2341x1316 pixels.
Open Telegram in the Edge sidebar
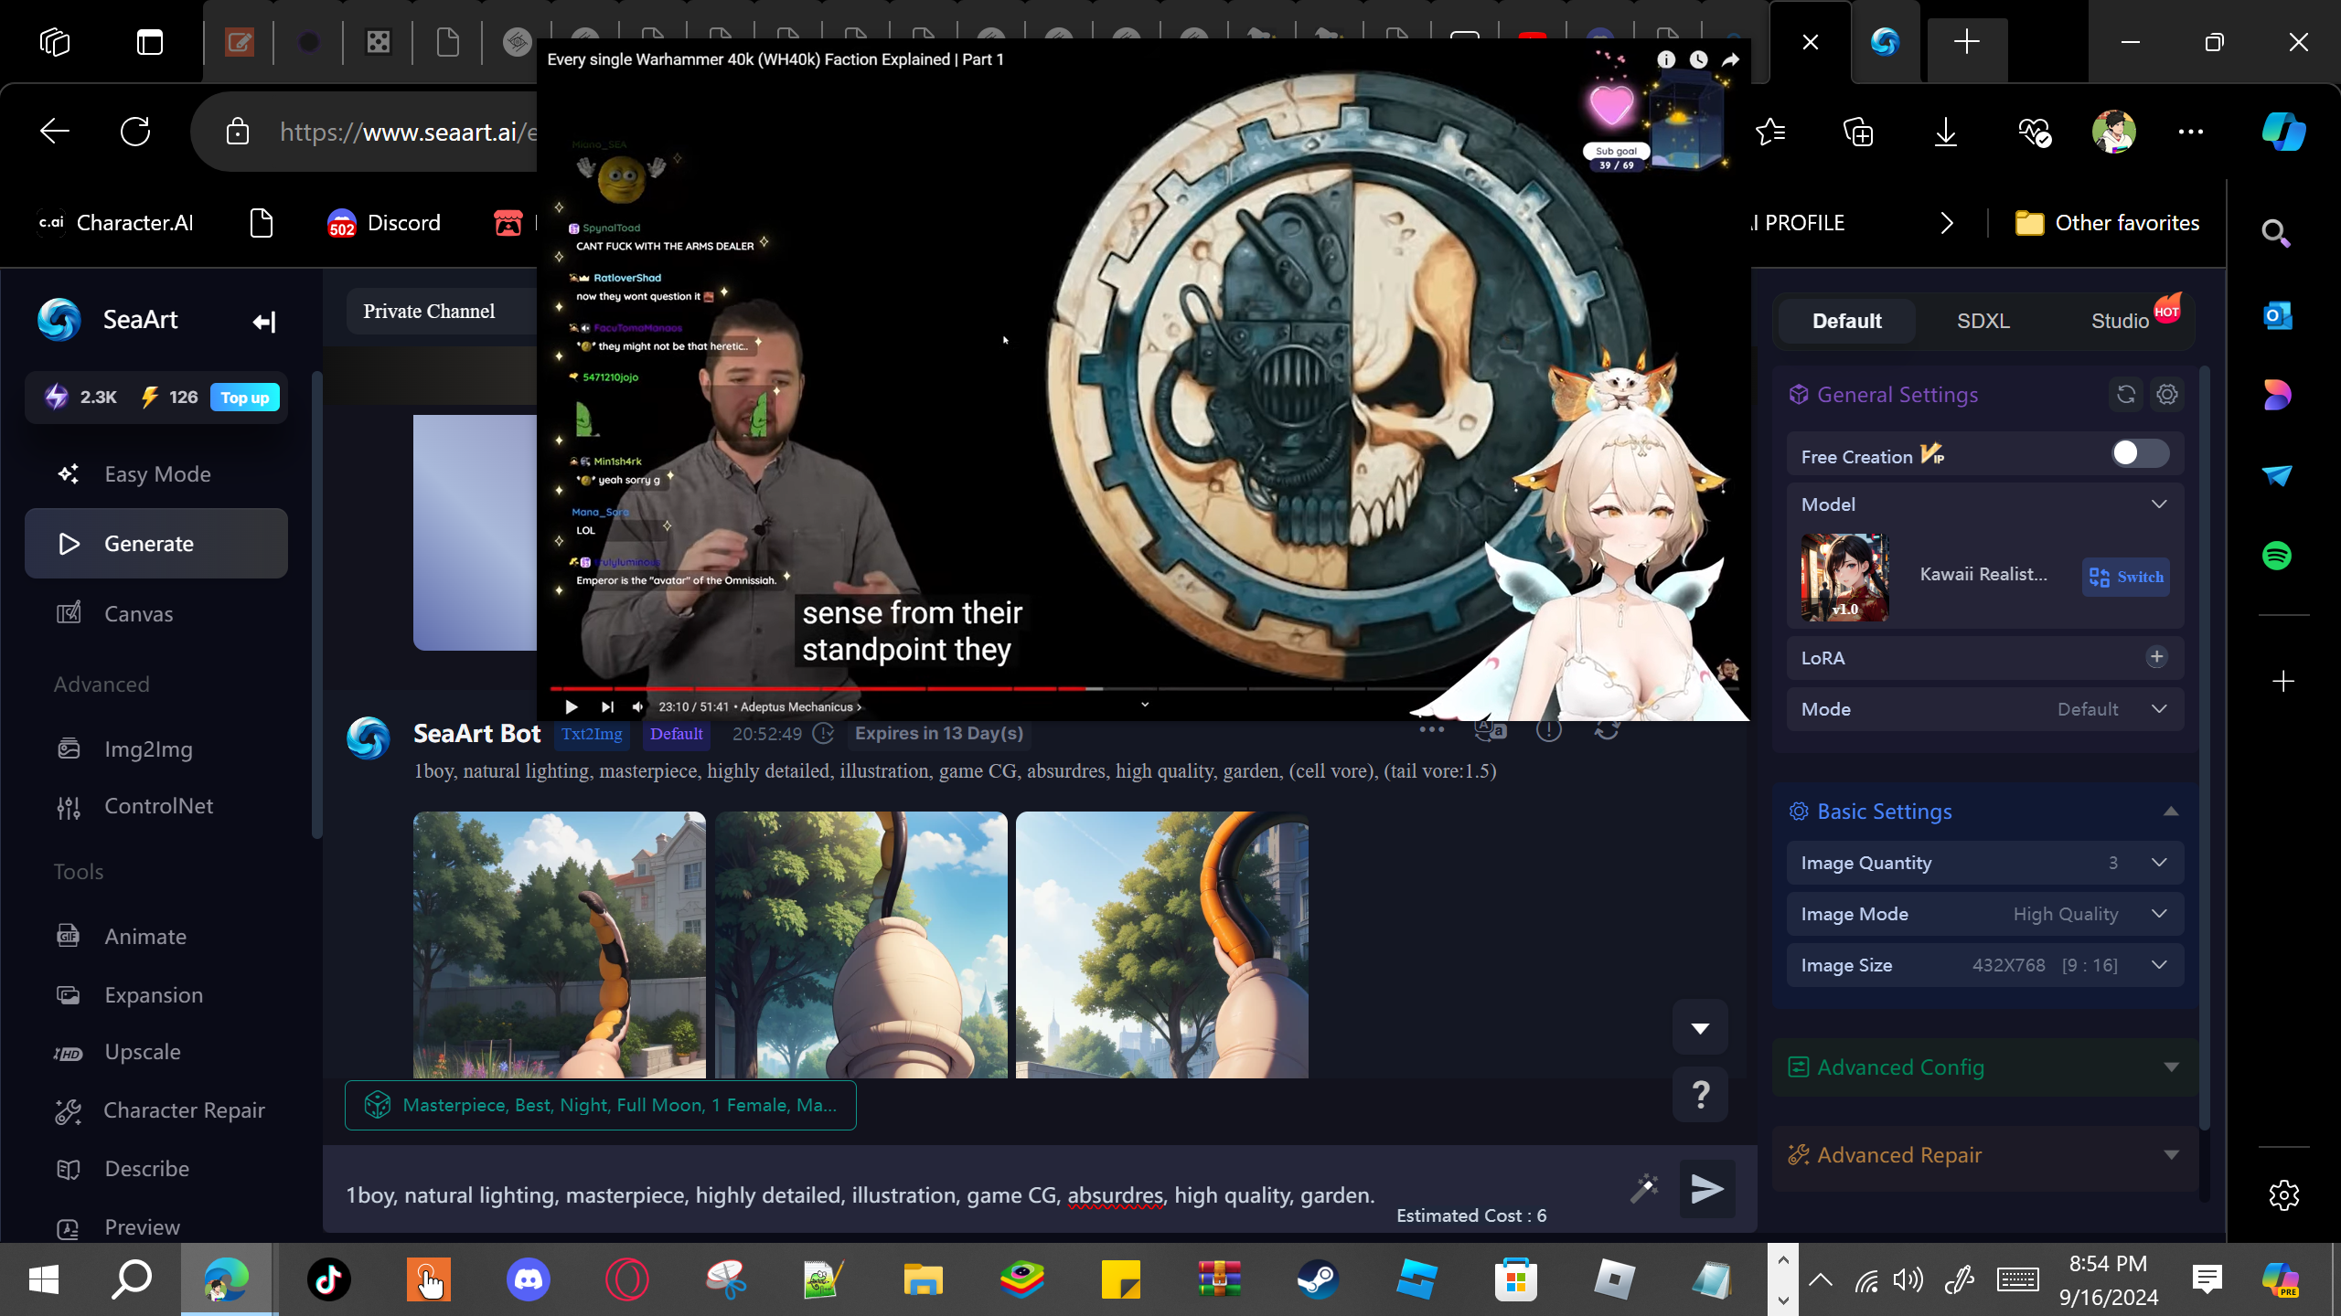(x=2277, y=475)
